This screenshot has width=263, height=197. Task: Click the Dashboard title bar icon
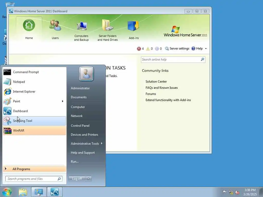(x=11, y=11)
